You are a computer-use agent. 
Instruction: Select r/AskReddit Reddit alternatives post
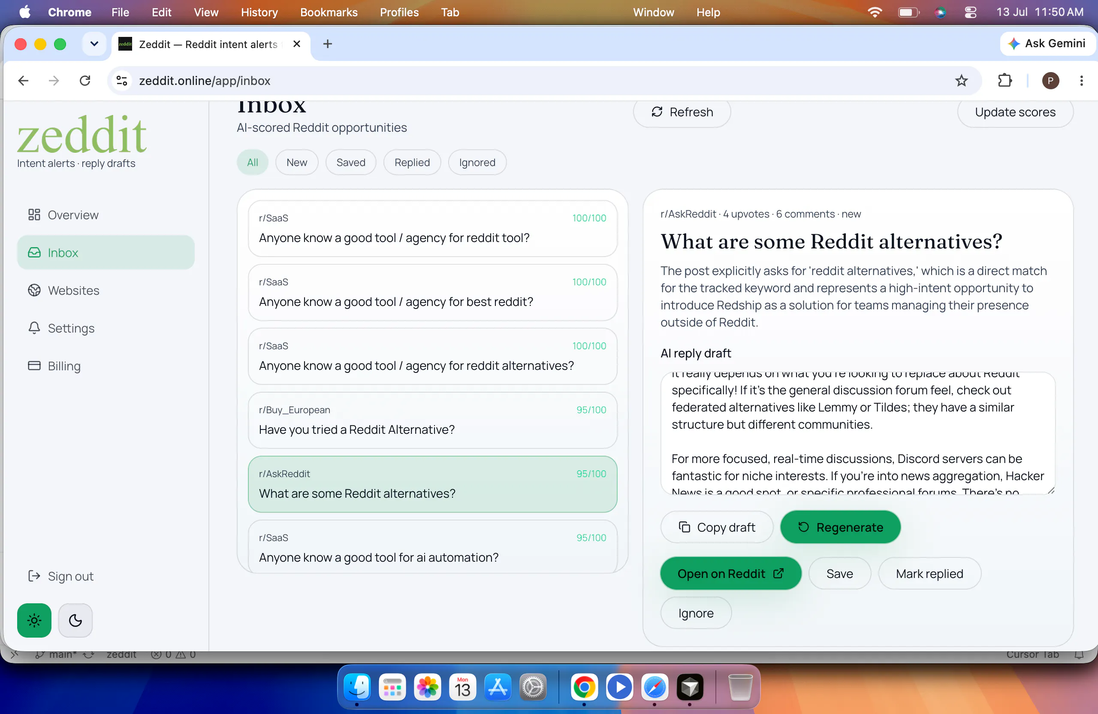(432, 484)
